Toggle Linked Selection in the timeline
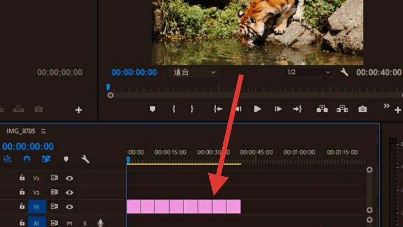The height and width of the screenshot is (227, 403). coord(46,159)
